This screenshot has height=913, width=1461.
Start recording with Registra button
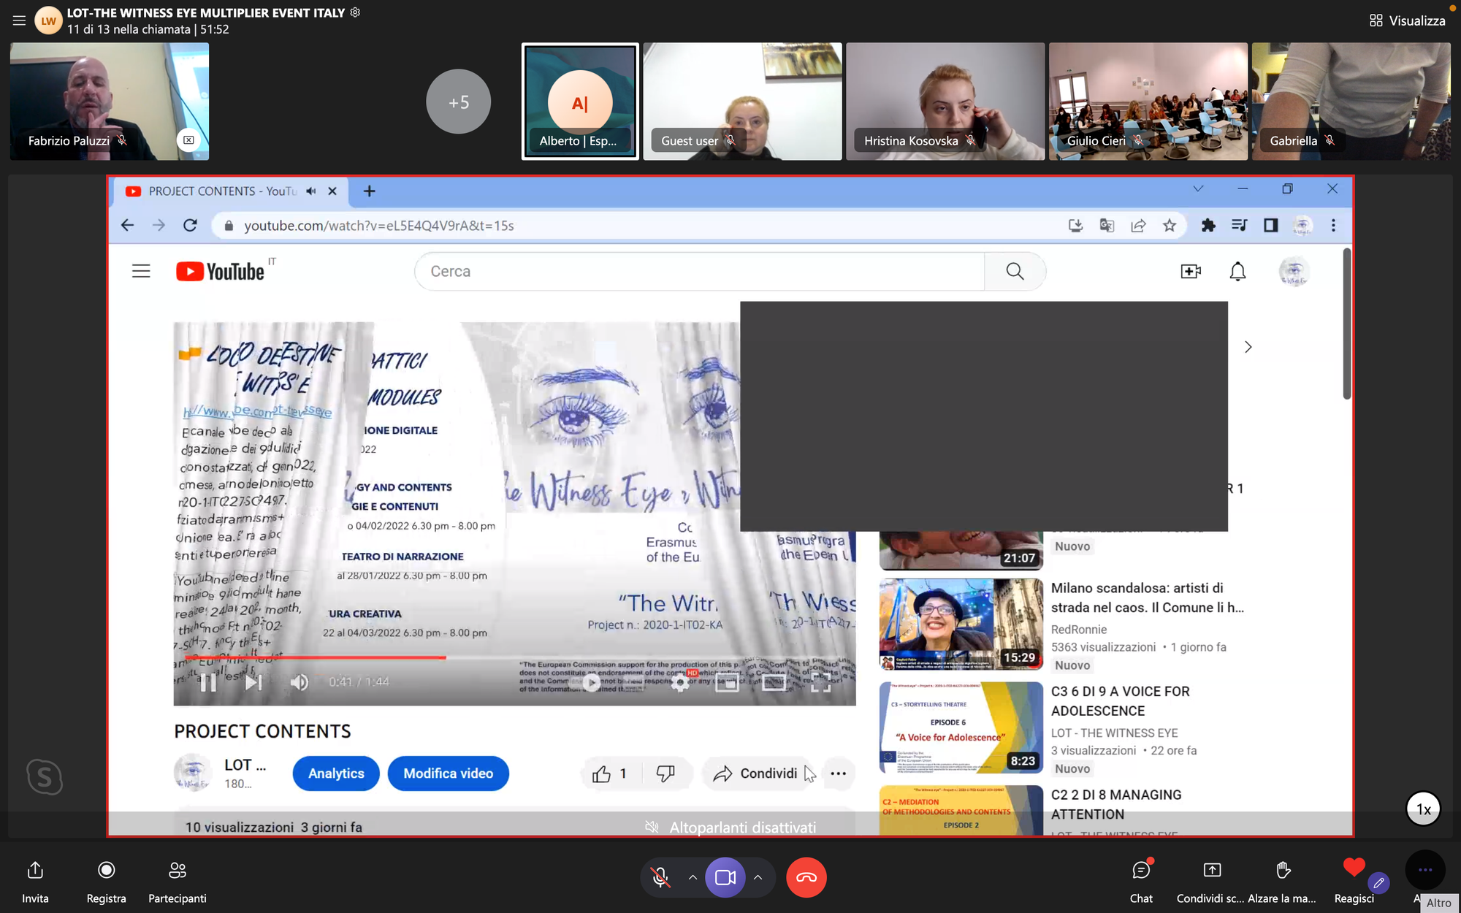click(107, 871)
